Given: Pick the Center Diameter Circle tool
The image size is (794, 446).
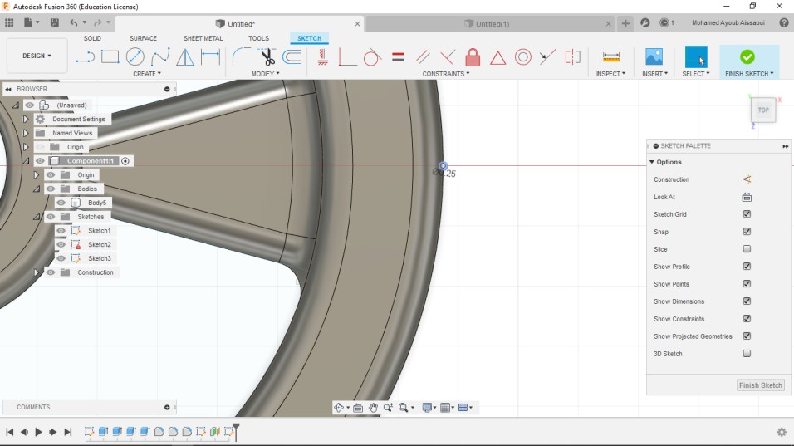Looking at the screenshot, I should coord(135,56).
